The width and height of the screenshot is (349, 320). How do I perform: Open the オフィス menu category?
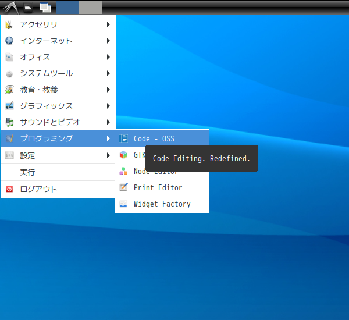(59, 57)
